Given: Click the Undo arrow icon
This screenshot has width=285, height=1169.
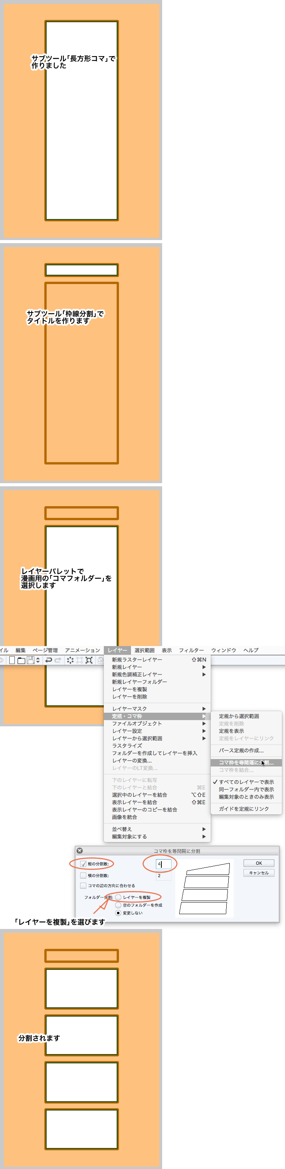Looking at the screenshot, I should (49, 660).
